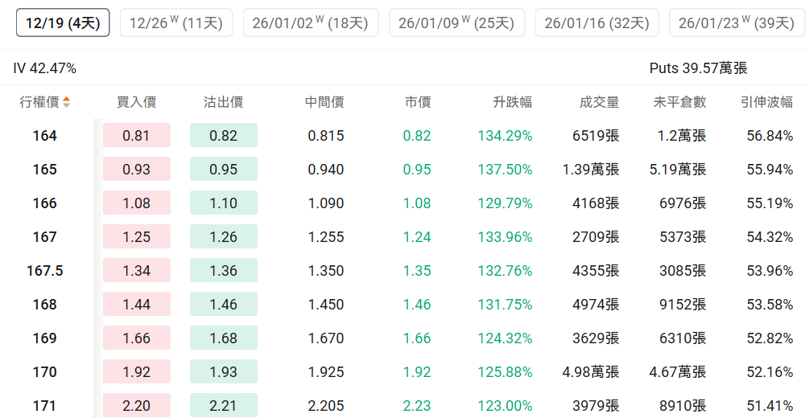Select the 167.5 strike price row
809x418 pixels.
44,271
